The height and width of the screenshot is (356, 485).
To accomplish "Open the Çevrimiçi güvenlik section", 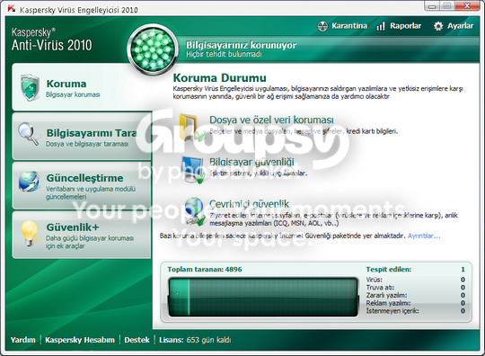I will tap(249, 204).
